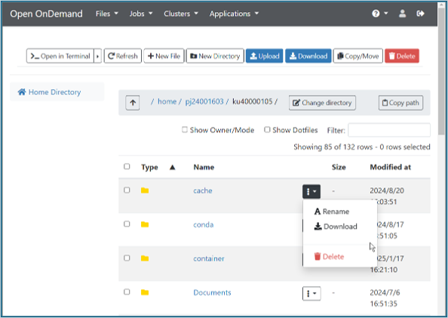Expand the Open in Terminal split arrow
The image size is (448, 318).
pos(98,56)
